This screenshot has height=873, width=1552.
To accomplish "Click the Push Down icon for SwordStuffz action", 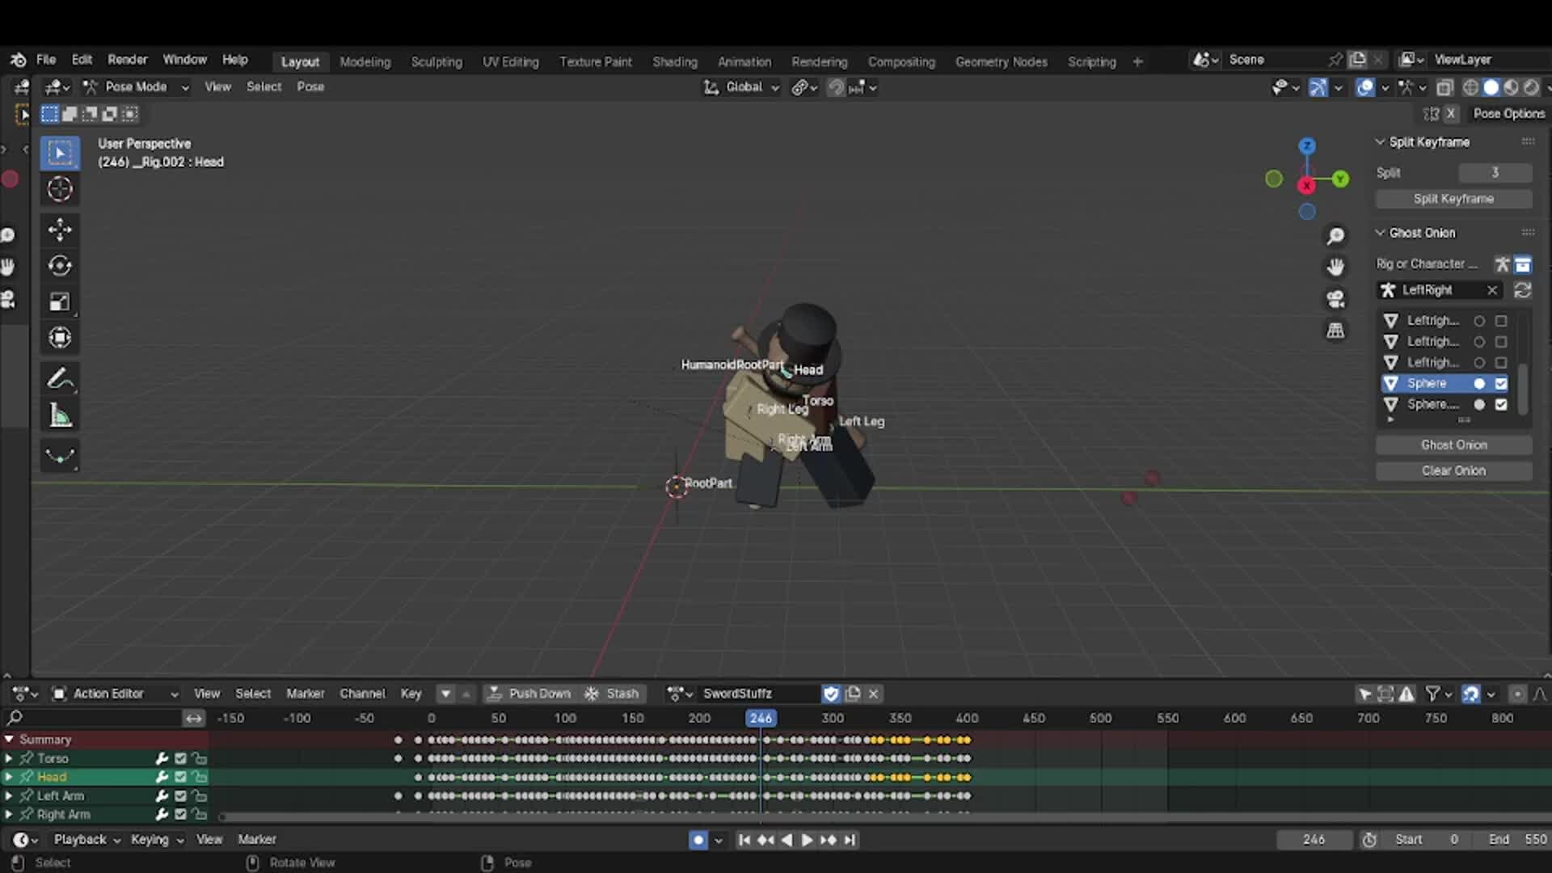I will pos(493,693).
